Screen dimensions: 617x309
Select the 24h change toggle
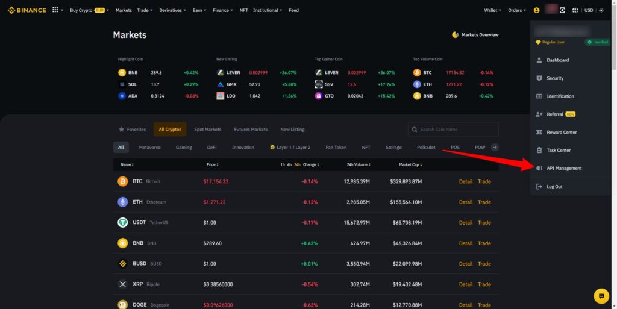pyautogui.click(x=297, y=164)
